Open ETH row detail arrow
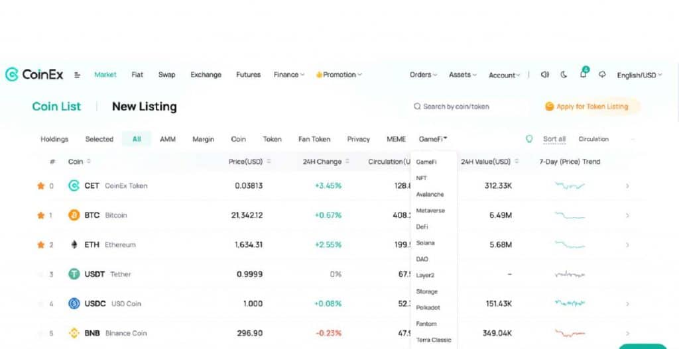 [627, 245]
